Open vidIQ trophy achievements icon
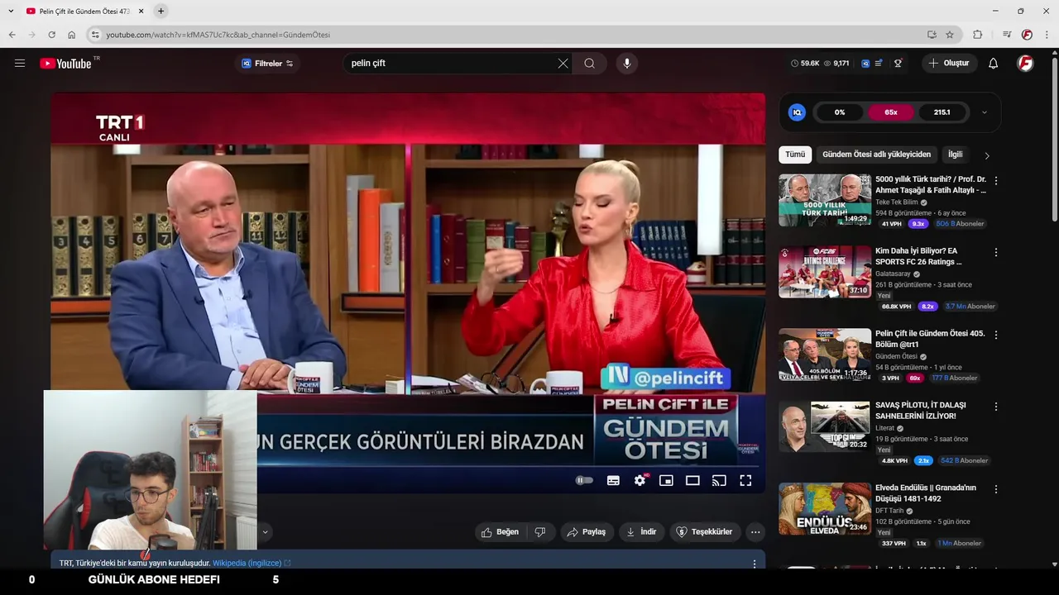The image size is (1059, 595). [x=898, y=64]
